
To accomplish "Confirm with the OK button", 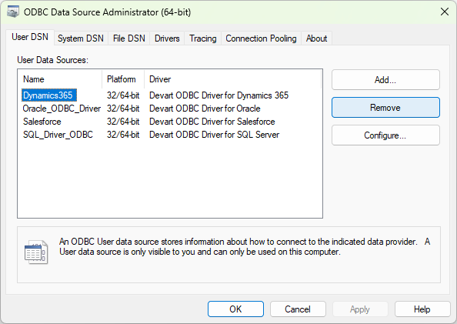I will [235, 309].
